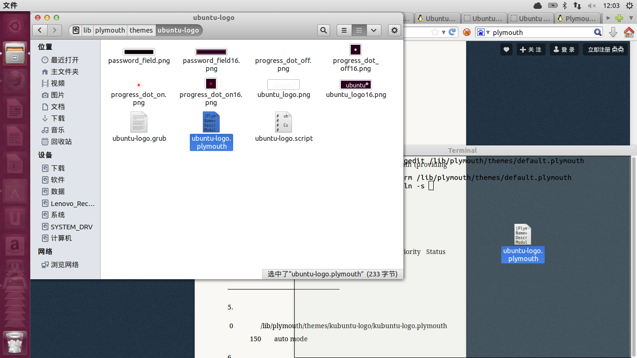This screenshot has width=637, height=358.
Task: Open the file manager search
Action: click(324, 30)
